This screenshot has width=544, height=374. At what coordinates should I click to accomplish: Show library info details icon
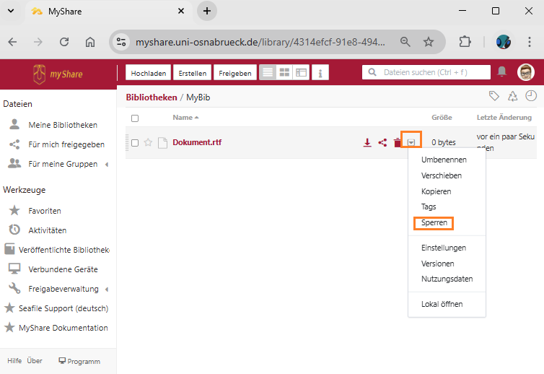pos(320,73)
